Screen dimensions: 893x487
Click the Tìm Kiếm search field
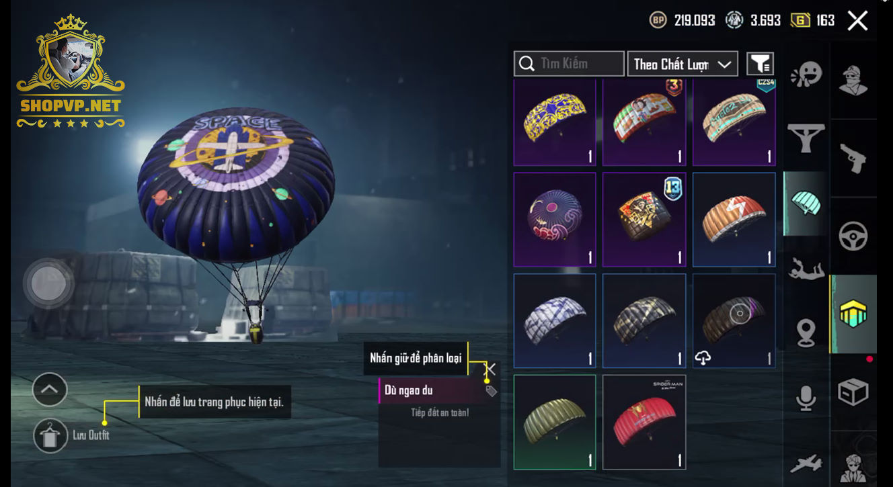(569, 64)
